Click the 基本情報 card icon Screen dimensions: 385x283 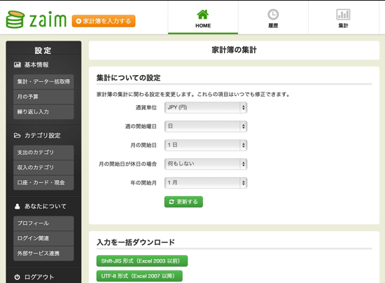(17, 65)
